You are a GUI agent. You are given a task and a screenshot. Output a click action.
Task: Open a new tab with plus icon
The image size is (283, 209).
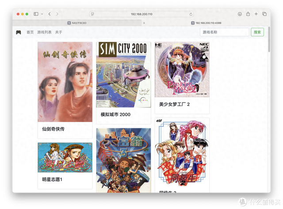point(256,14)
